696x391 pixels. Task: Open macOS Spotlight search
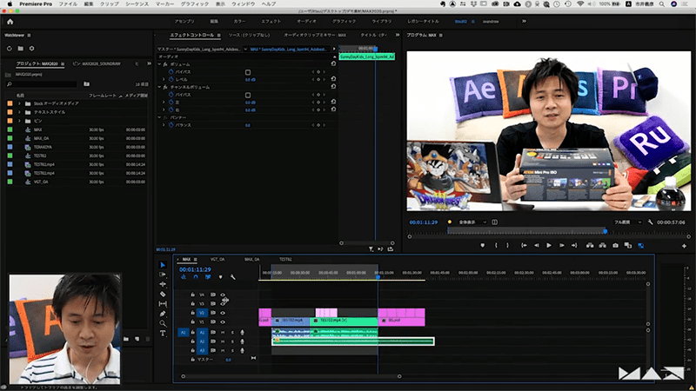coord(661,3)
